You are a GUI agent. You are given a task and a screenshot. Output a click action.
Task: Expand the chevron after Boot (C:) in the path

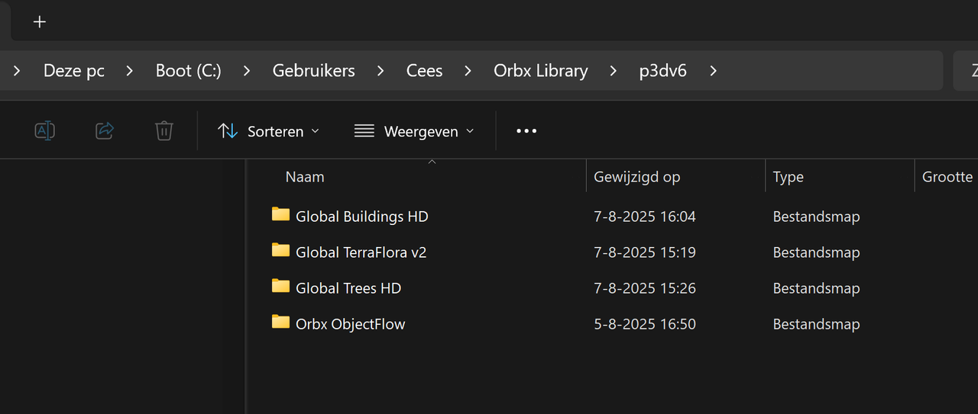(x=247, y=71)
